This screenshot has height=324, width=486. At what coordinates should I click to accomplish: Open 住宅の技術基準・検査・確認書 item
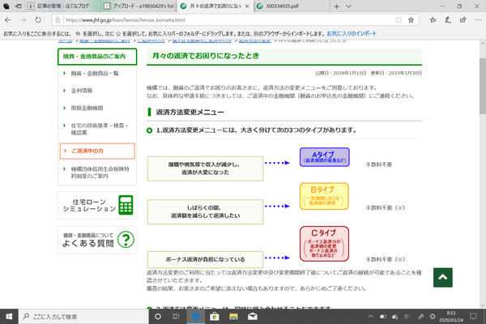tap(99, 129)
